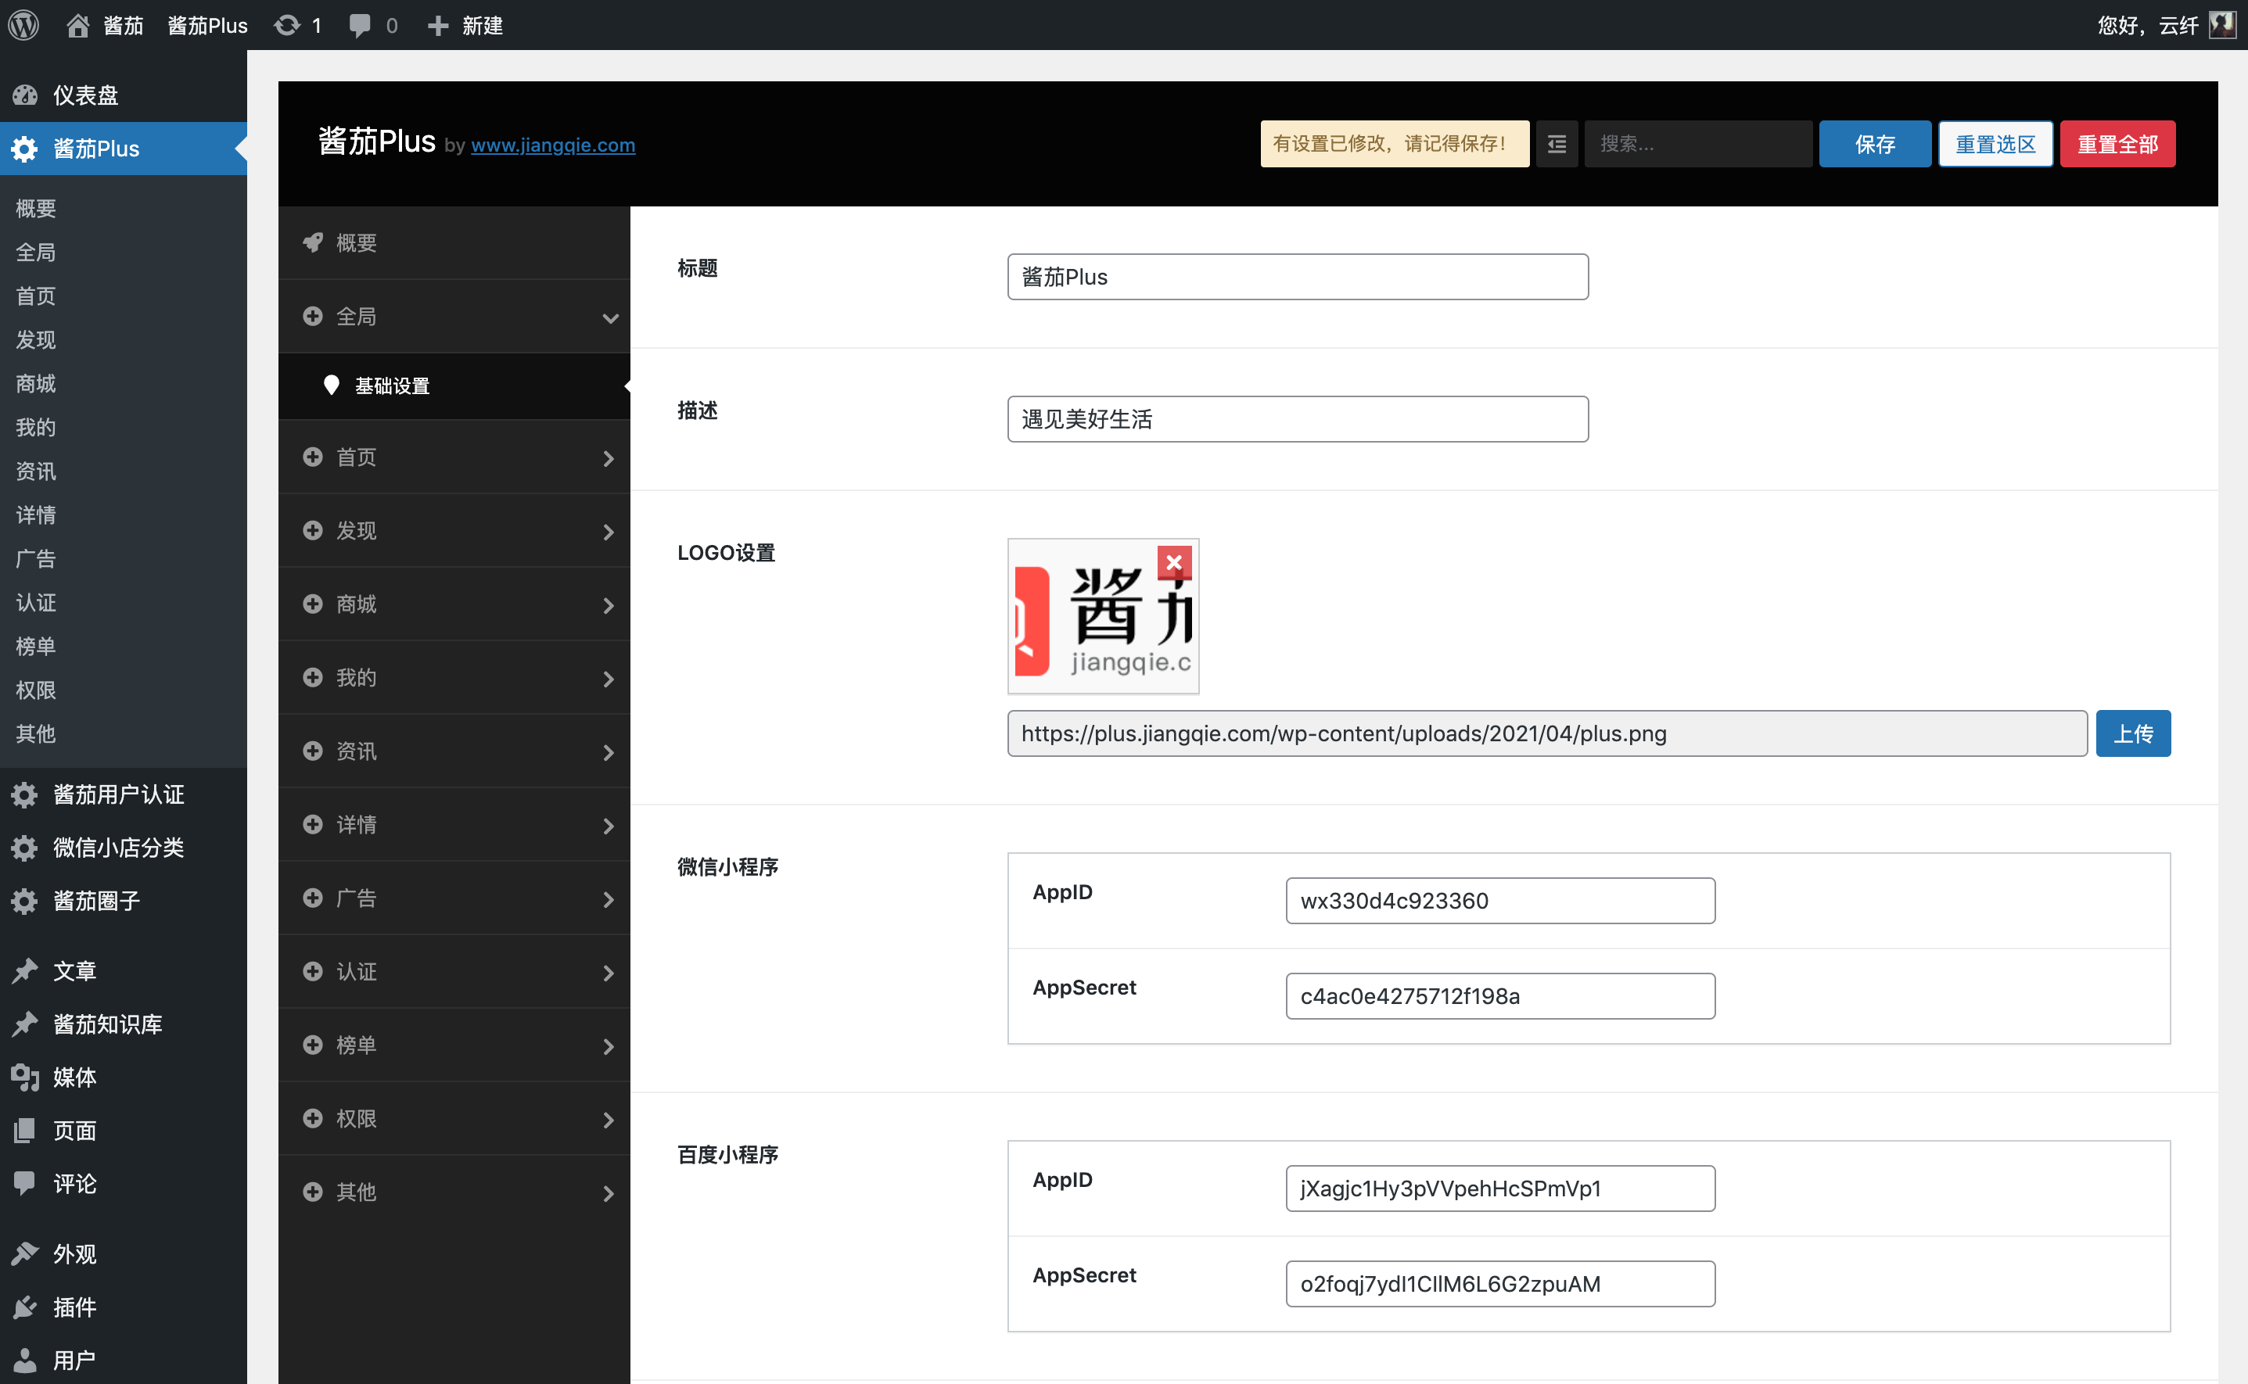The image size is (2248, 1384).
Task: Open 酱茄Plus item in top admin bar
Action: point(208,25)
